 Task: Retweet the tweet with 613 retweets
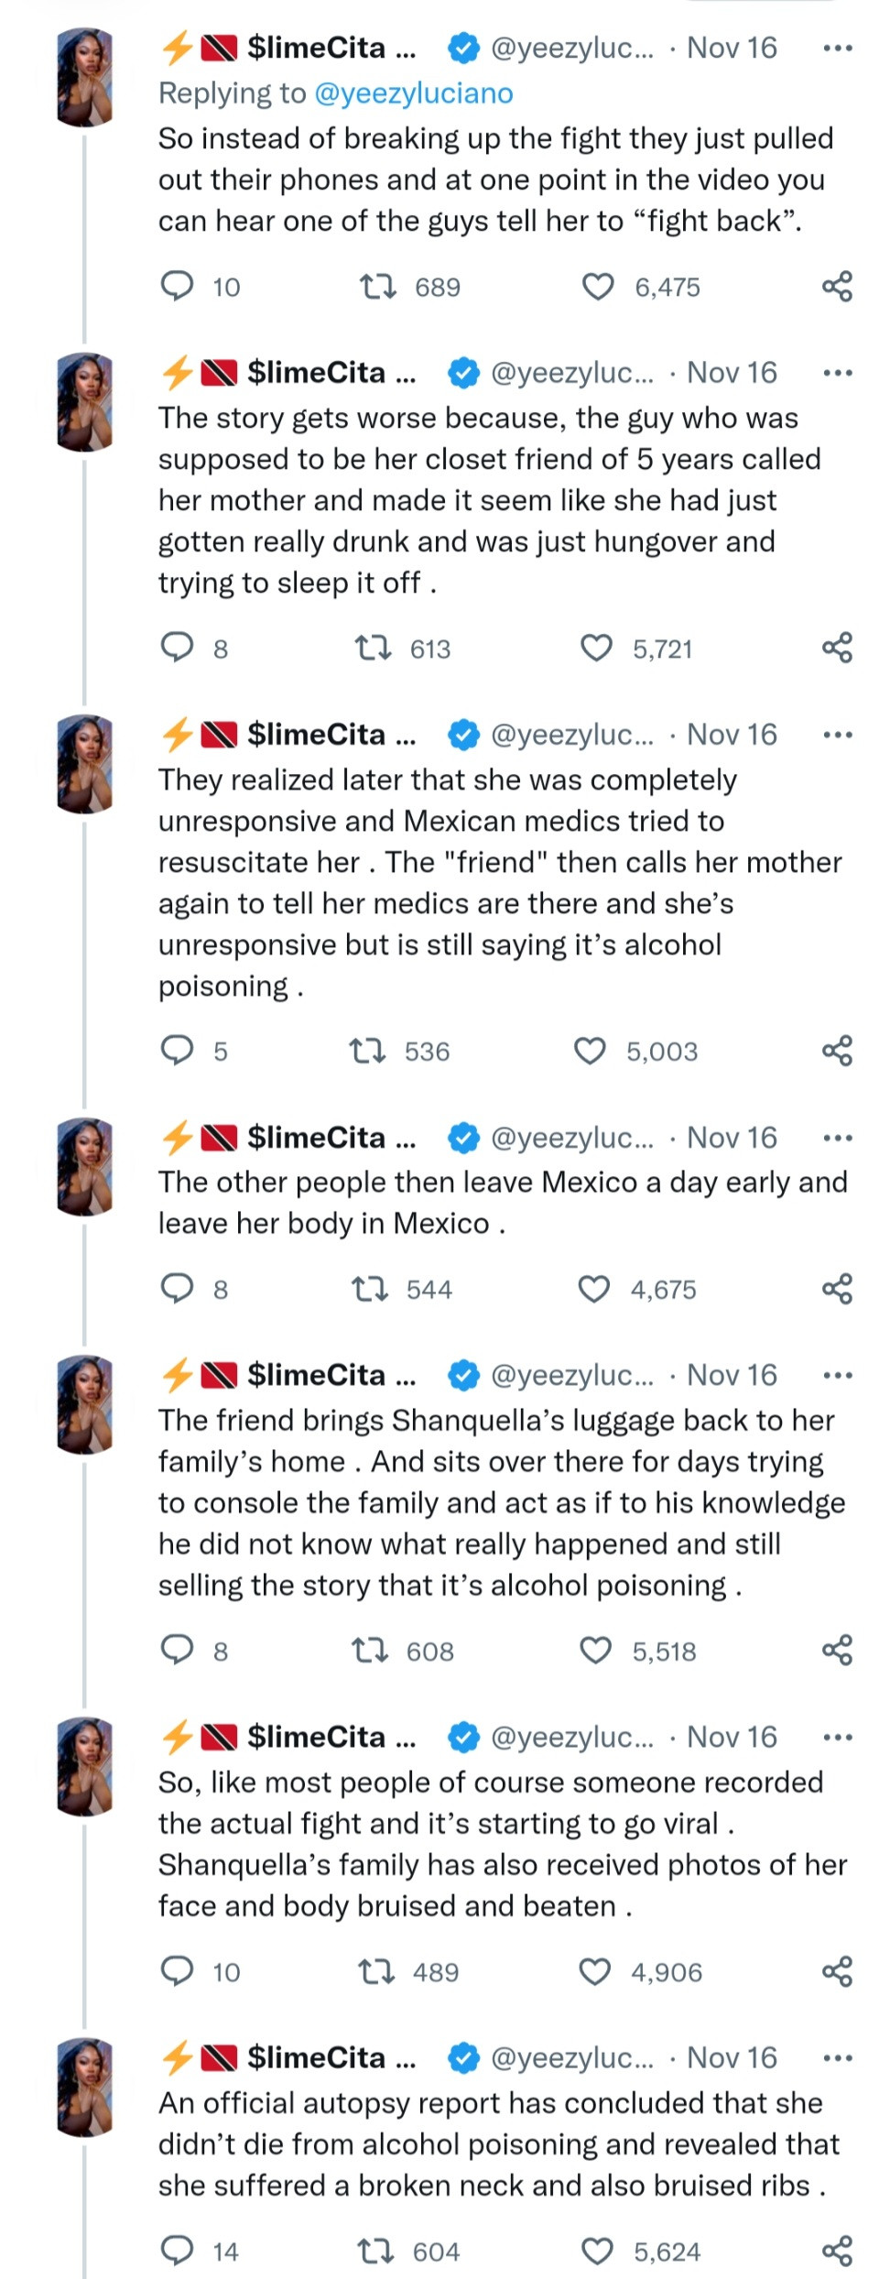[x=373, y=649]
